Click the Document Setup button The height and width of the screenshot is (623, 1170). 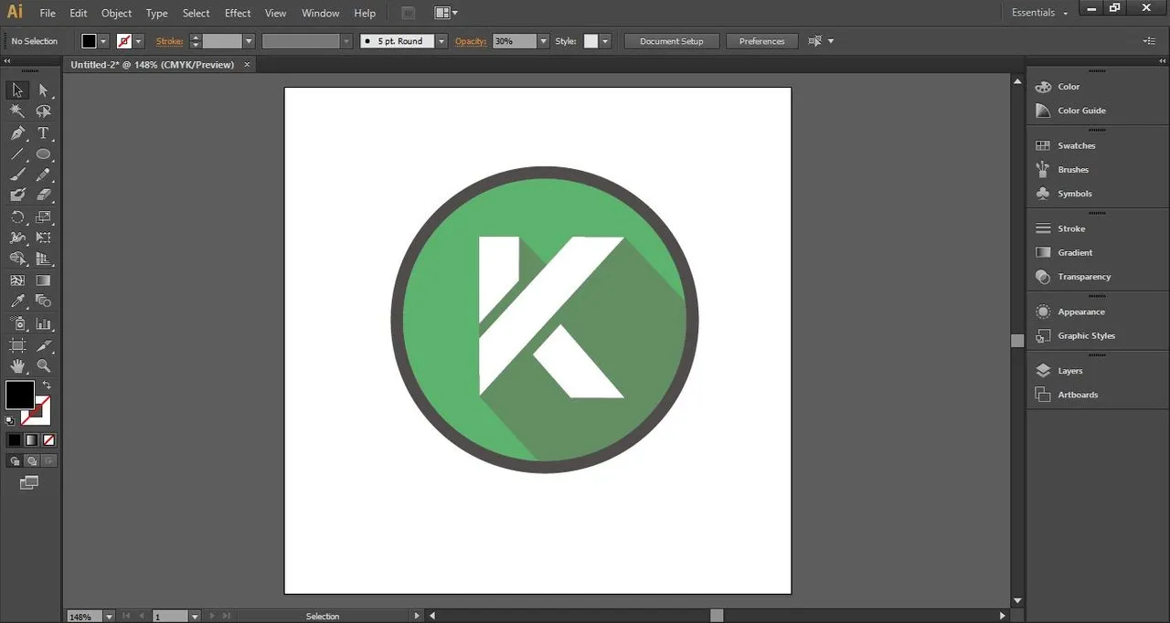[672, 41]
